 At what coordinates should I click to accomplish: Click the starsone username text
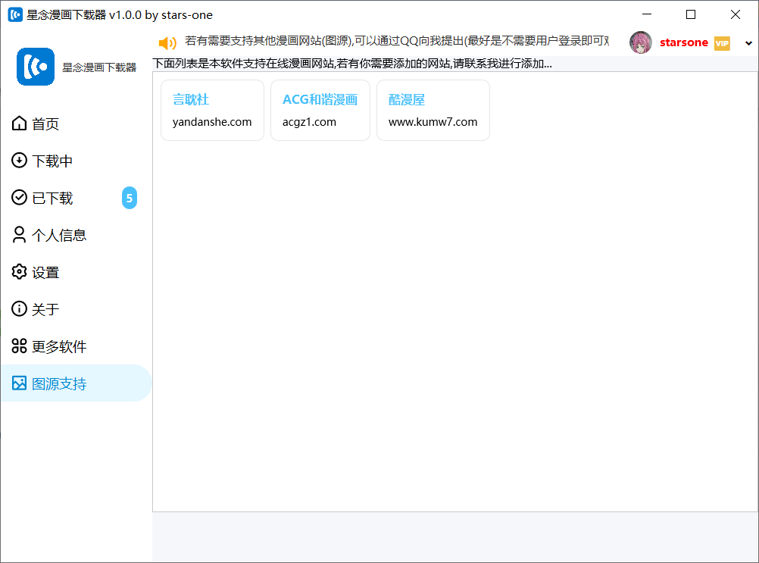pos(683,43)
